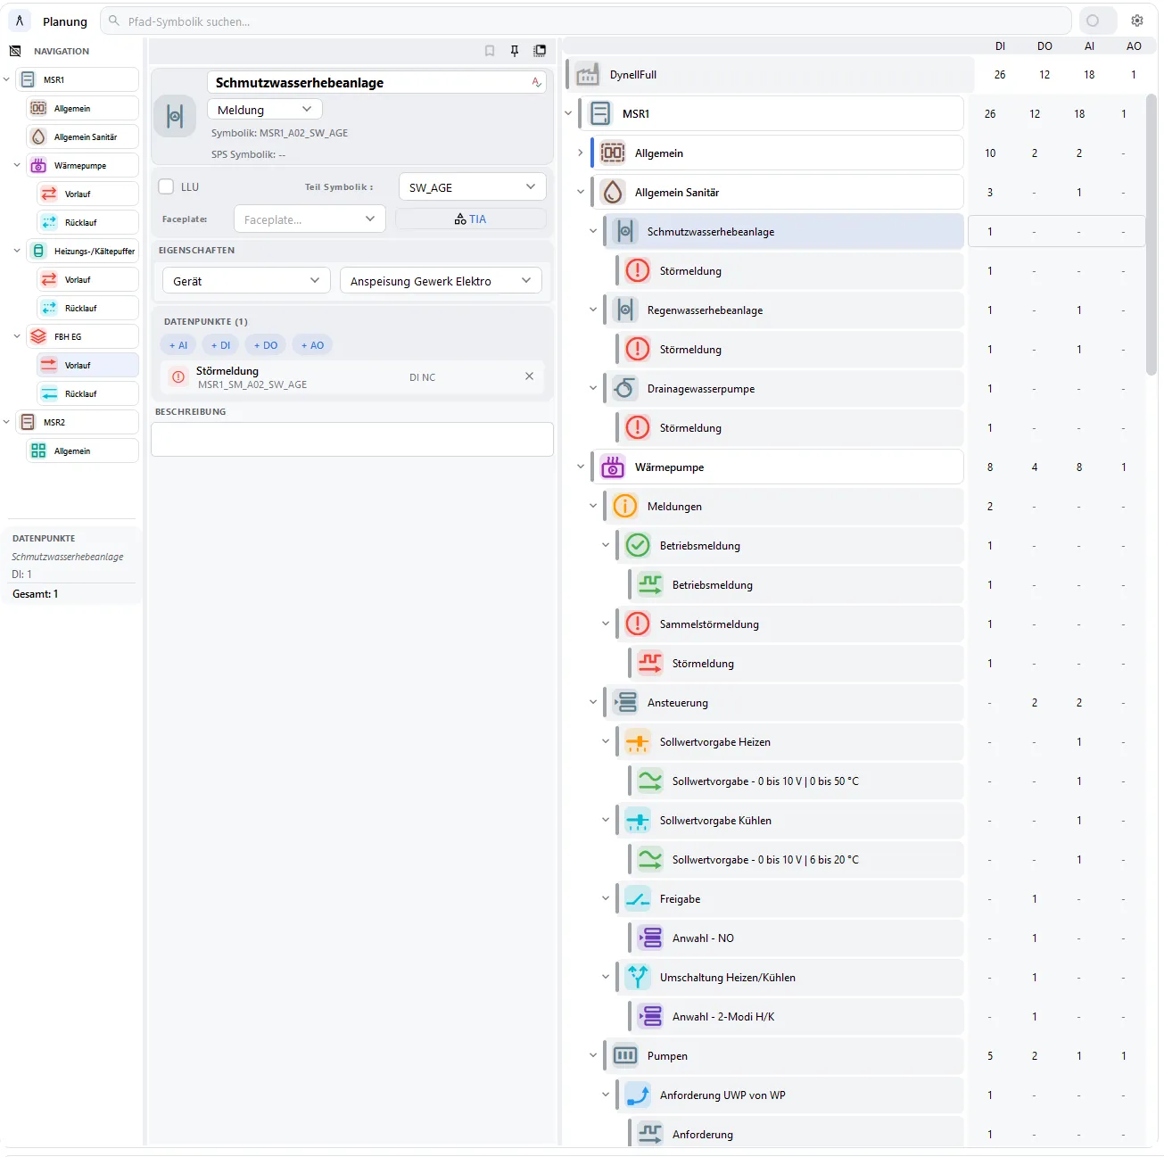Click the bookmark icon in editor header

tap(490, 51)
